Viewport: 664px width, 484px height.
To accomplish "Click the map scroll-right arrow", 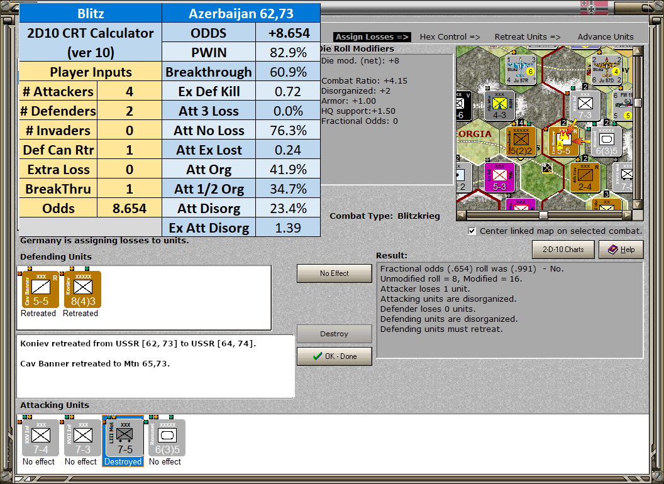I will (628, 215).
